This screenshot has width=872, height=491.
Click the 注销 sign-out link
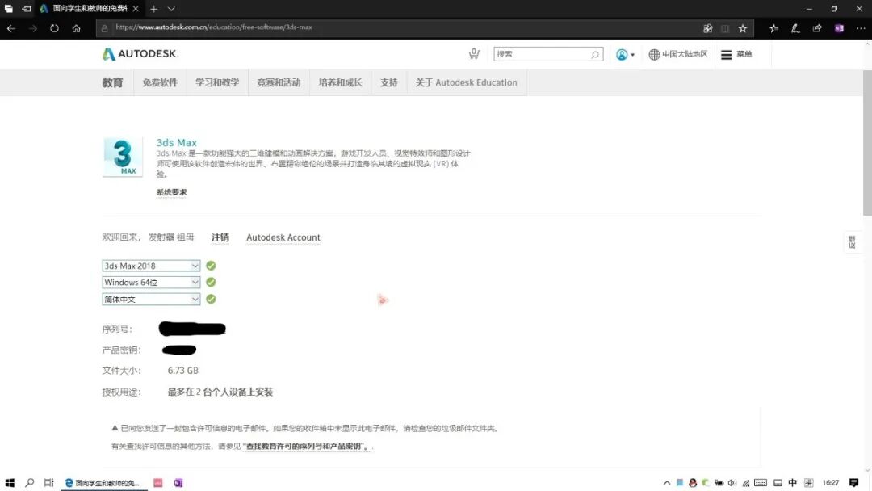pyautogui.click(x=220, y=237)
